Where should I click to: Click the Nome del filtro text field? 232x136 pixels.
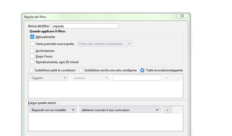click(85, 26)
